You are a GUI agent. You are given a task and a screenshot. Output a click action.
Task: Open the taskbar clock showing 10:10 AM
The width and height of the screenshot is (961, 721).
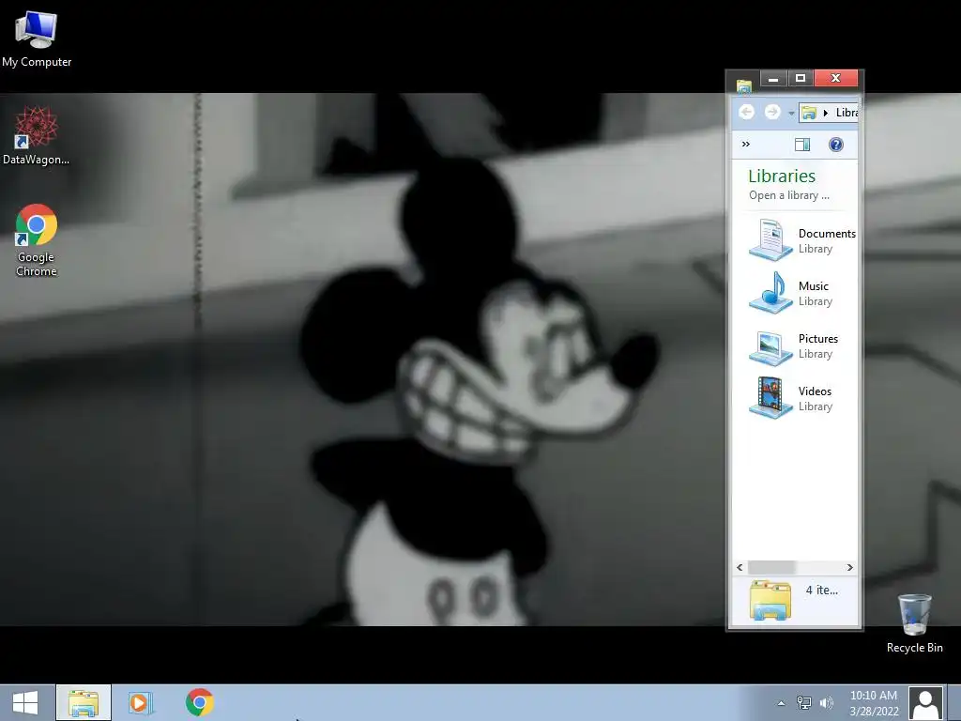coord(874,703)
